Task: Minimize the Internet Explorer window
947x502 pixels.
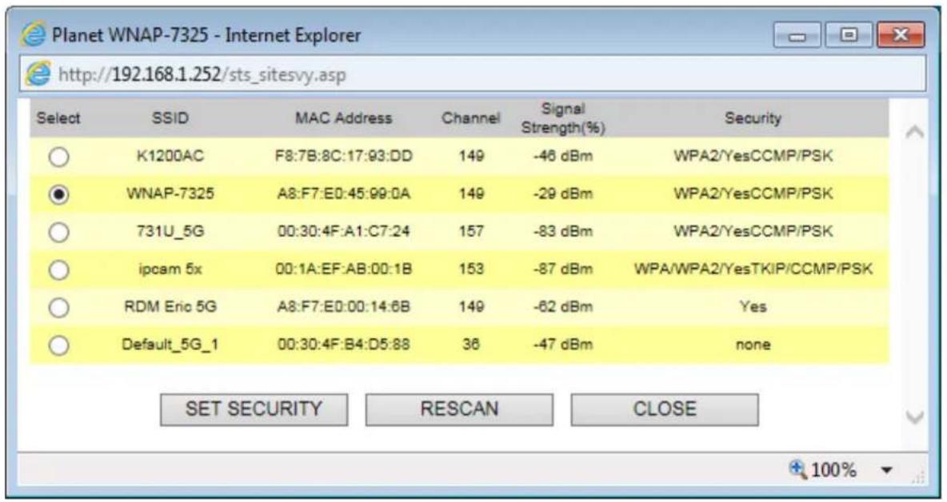Action: click(x=797, y=36)
